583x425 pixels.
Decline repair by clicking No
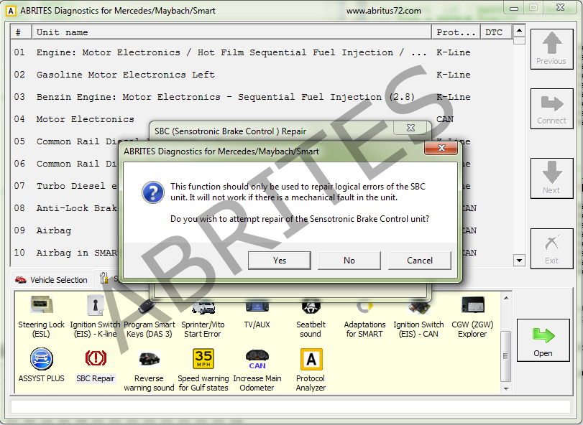[x=349, y=260]
